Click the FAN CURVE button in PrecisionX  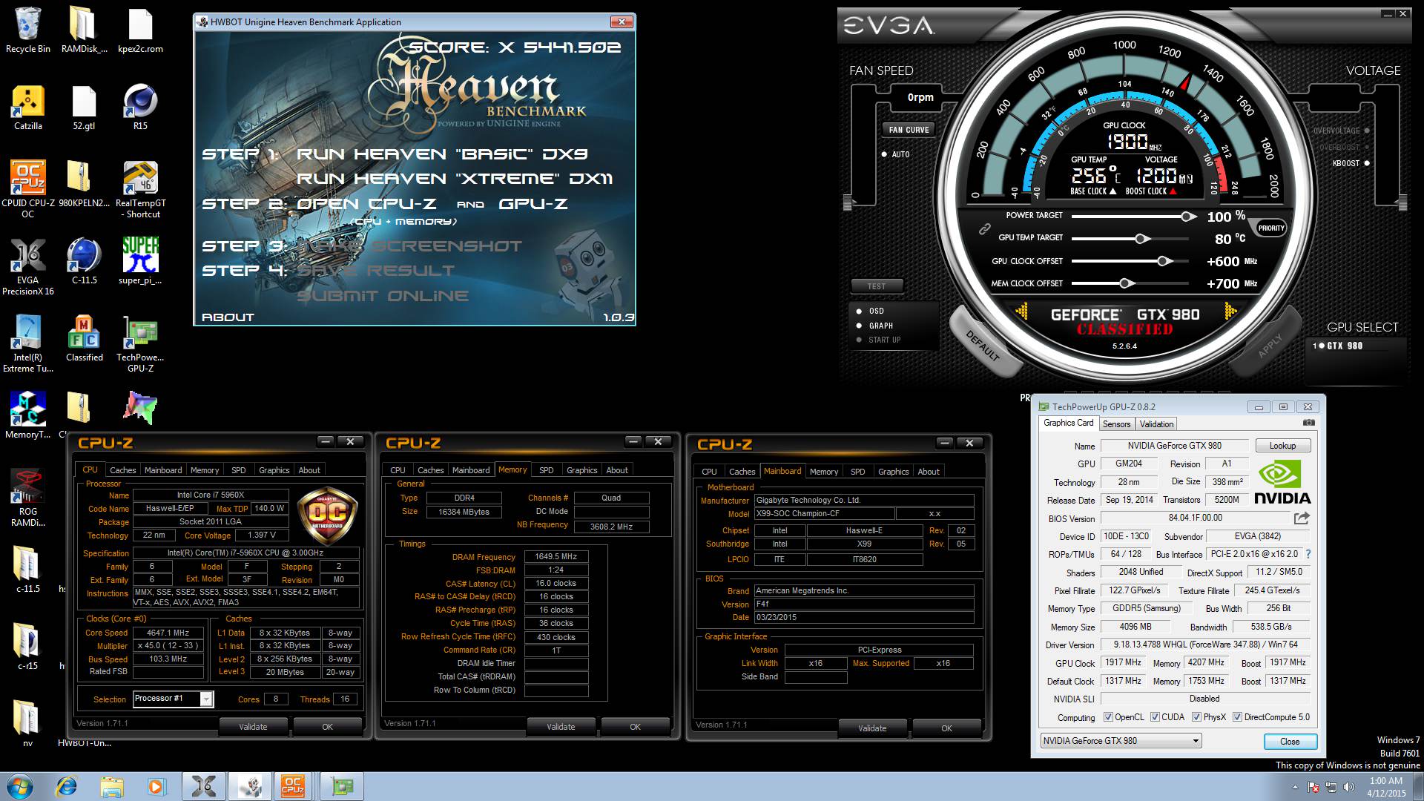(909, 130)
